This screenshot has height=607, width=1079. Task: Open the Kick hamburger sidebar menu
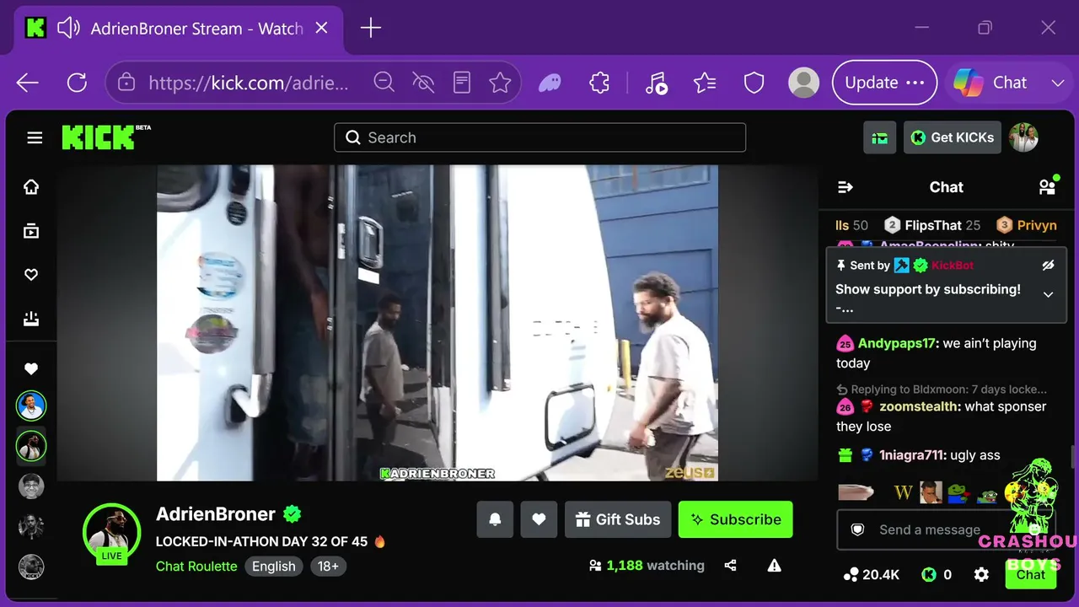(35, 137)
